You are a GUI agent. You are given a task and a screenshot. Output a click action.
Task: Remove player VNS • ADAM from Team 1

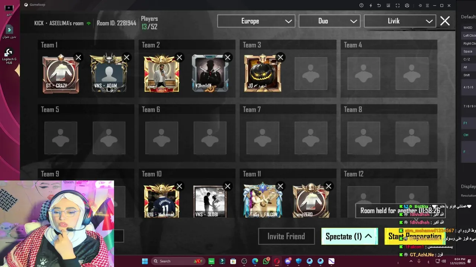click(x=127, y=57)
